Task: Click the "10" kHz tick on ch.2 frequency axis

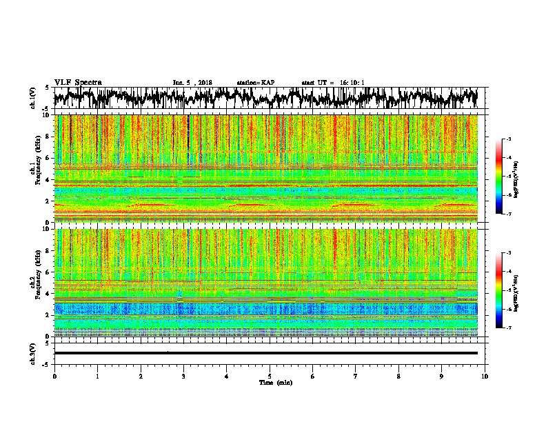Action: (x=47, y=229)
